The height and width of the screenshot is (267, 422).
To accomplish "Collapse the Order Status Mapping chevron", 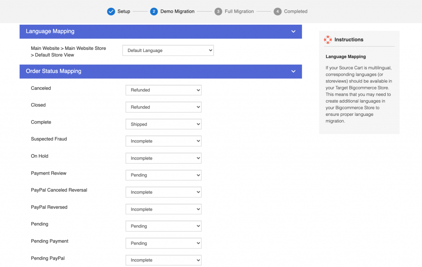I will pyautogui.click(x=293, y=71).
